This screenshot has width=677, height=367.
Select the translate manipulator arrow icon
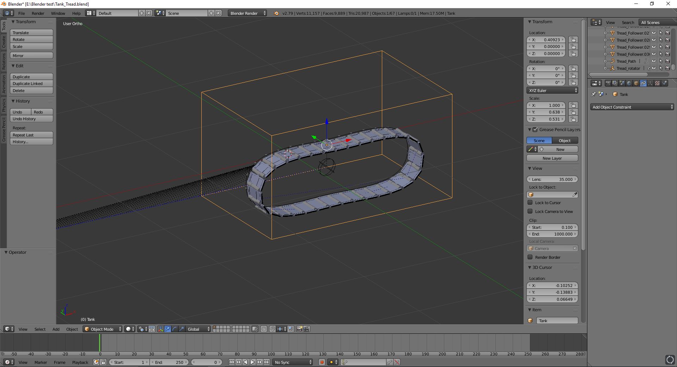click(168, 329)
